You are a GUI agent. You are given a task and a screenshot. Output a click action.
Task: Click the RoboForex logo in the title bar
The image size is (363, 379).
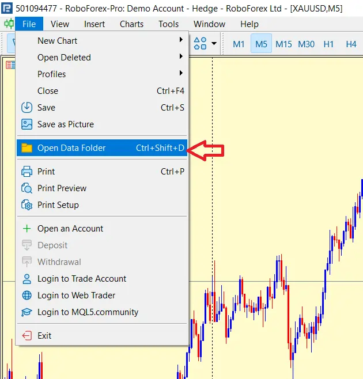coord(7,9)
